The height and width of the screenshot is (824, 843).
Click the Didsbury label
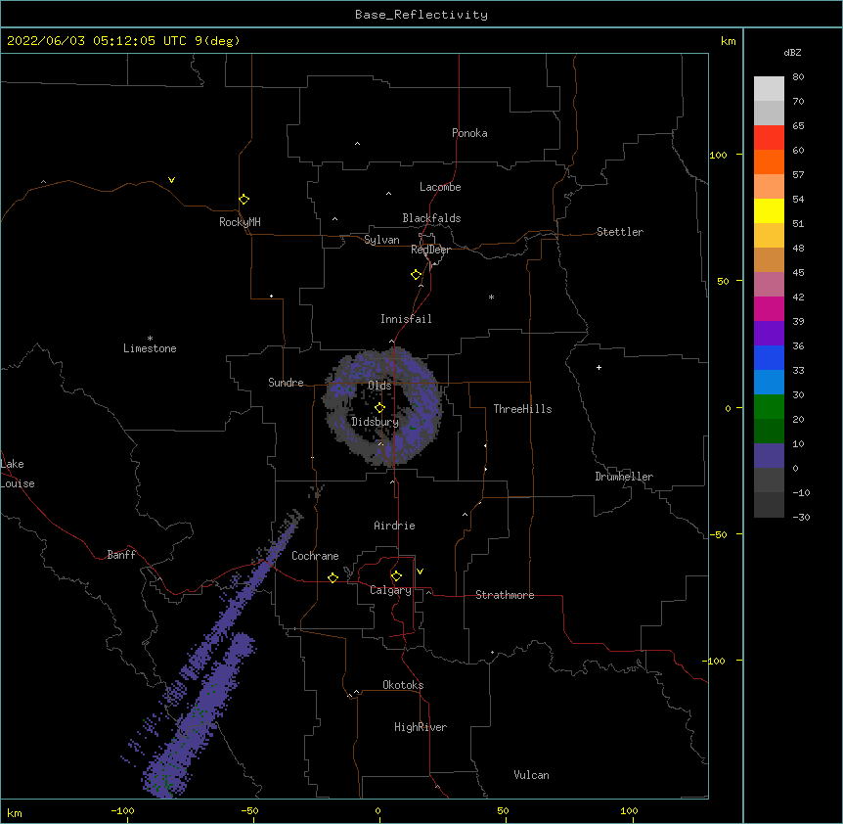click(x=376, y=422)
